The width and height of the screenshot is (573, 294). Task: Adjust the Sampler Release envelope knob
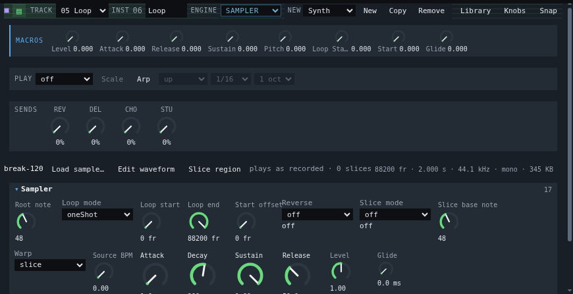pyautogui.click(x=297, y=275)
